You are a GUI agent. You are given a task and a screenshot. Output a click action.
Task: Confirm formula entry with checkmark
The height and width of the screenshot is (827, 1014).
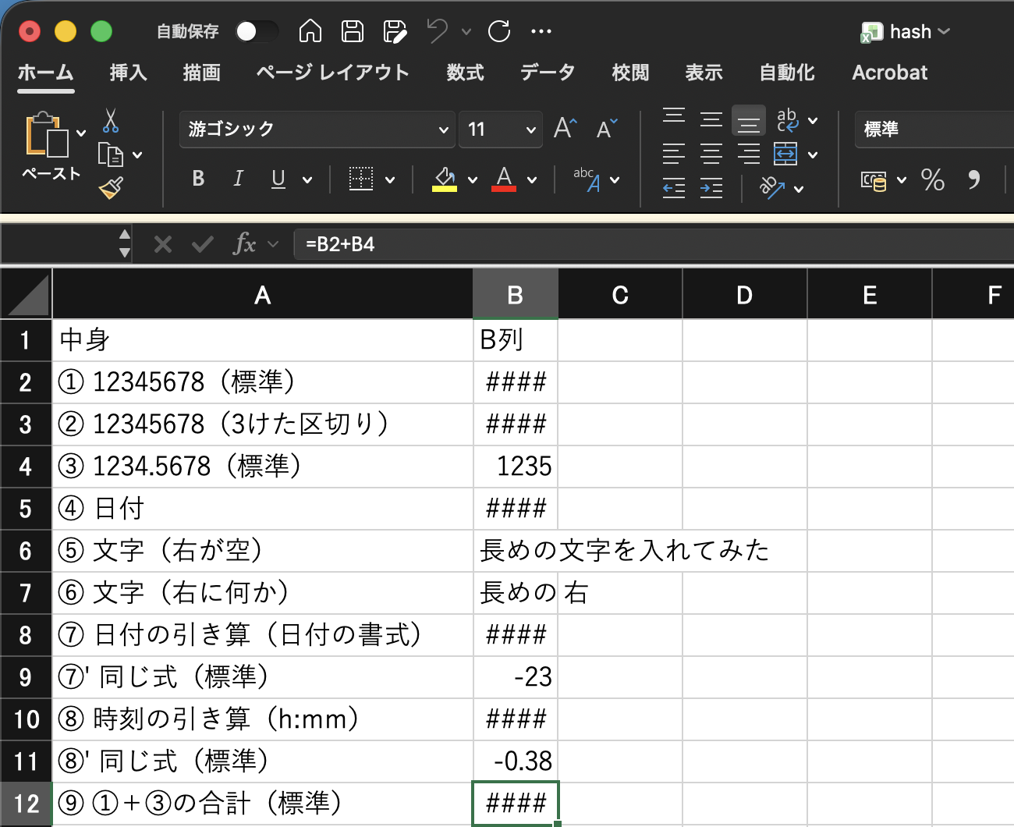203,244
